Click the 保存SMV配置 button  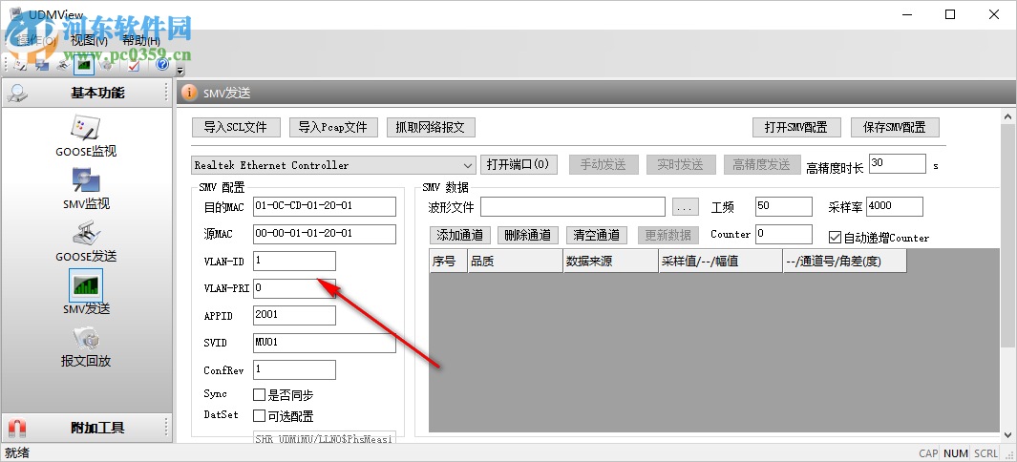(895, 128)
